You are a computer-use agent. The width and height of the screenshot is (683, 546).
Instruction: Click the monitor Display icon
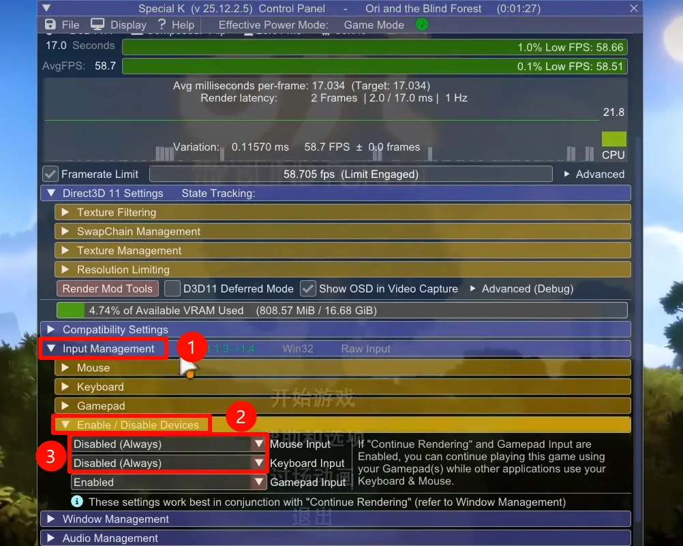click(97, 25)
